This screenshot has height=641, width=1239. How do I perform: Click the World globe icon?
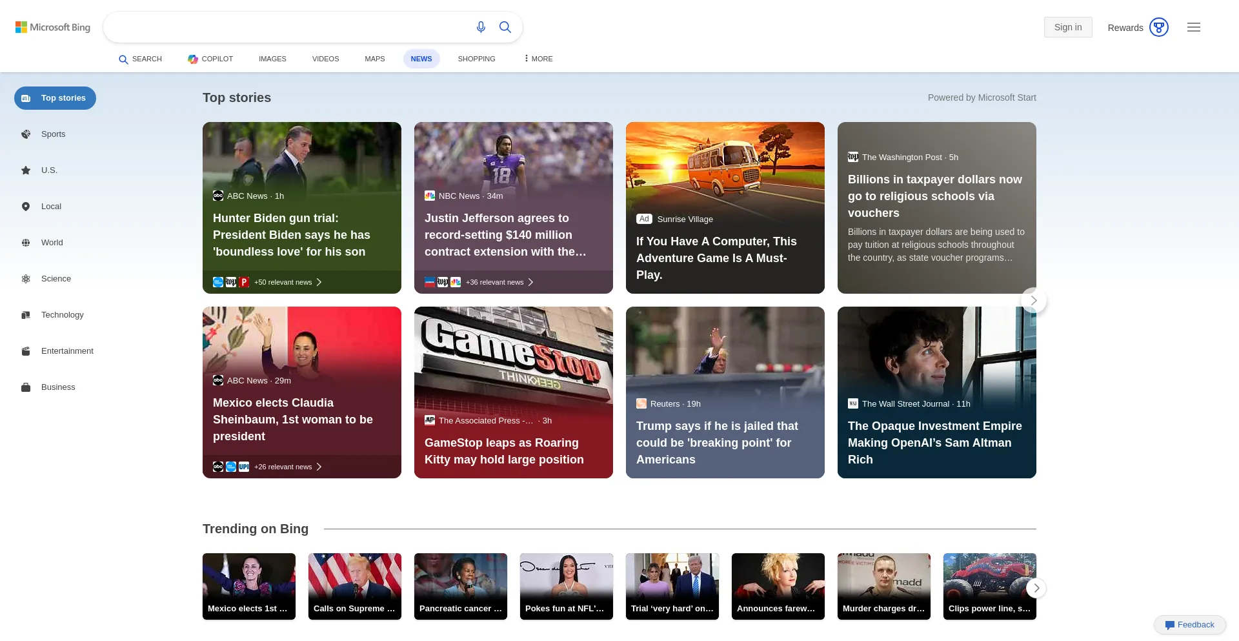(x=26, y=243)
